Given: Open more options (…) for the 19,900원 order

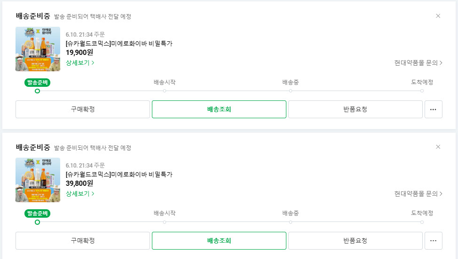Looking at the screenshot, I should (x=433, y=109).
